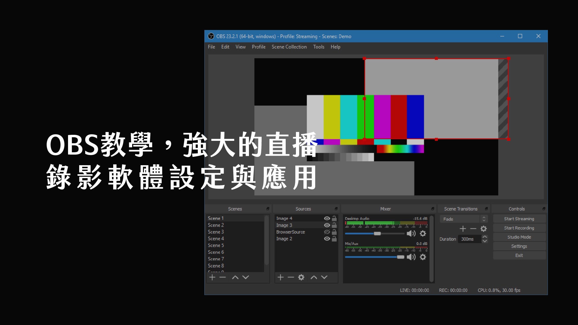Lock the BrowserSource source

(334, 232)
